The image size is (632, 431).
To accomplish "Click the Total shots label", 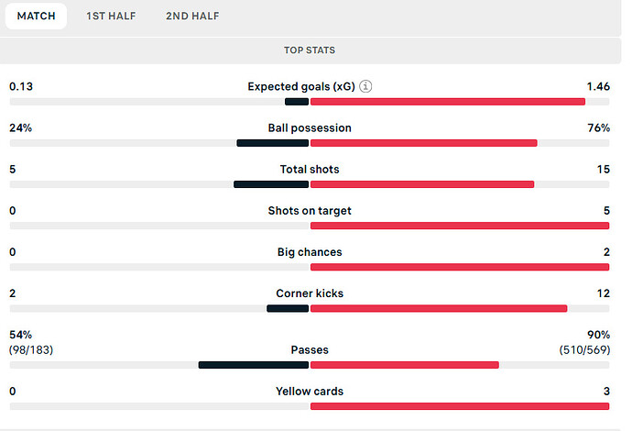I will click(310, 169).
